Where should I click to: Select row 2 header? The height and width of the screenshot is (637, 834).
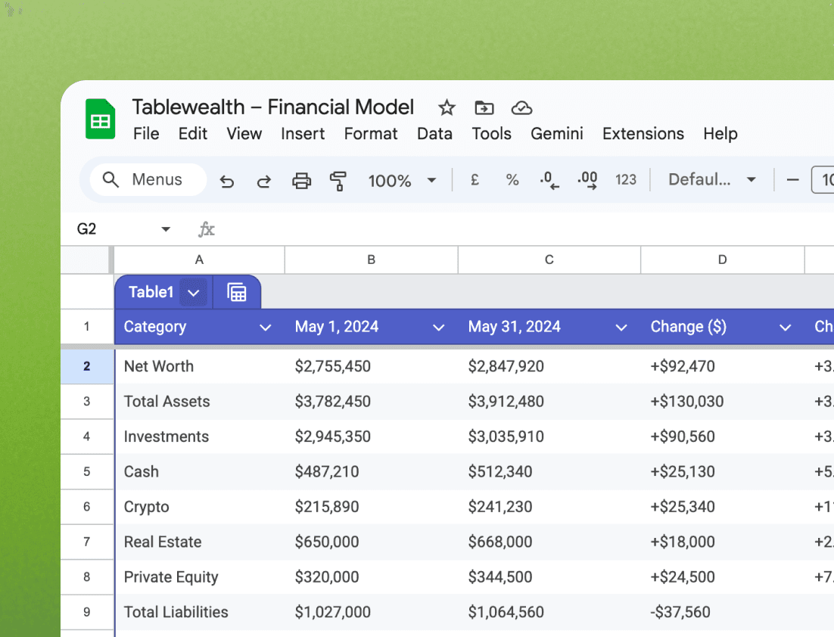pyautogui.click(x=87, y=366)
